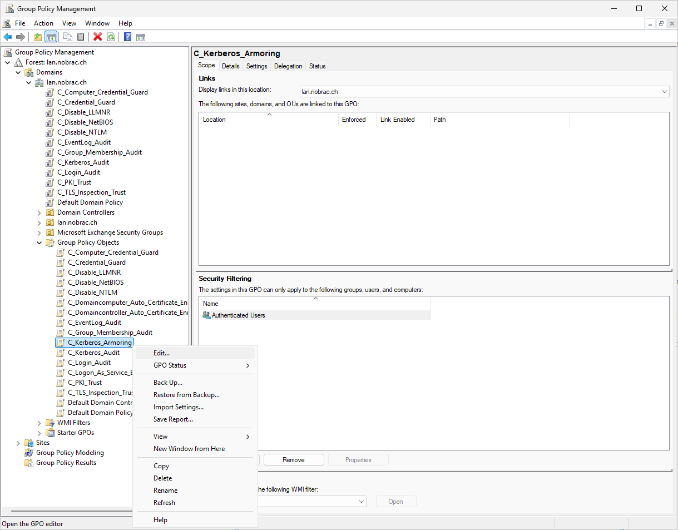Open the File menu
This screenshot has height=530, width=678.
pos(20,23)
